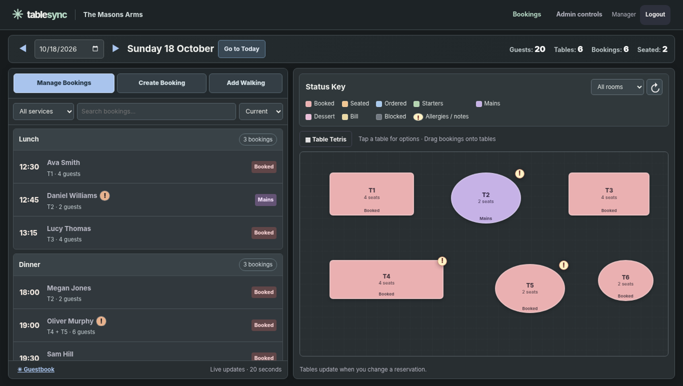Open the All services dropdown
This screenshot has height=386, width=683.
pos(44,112)
